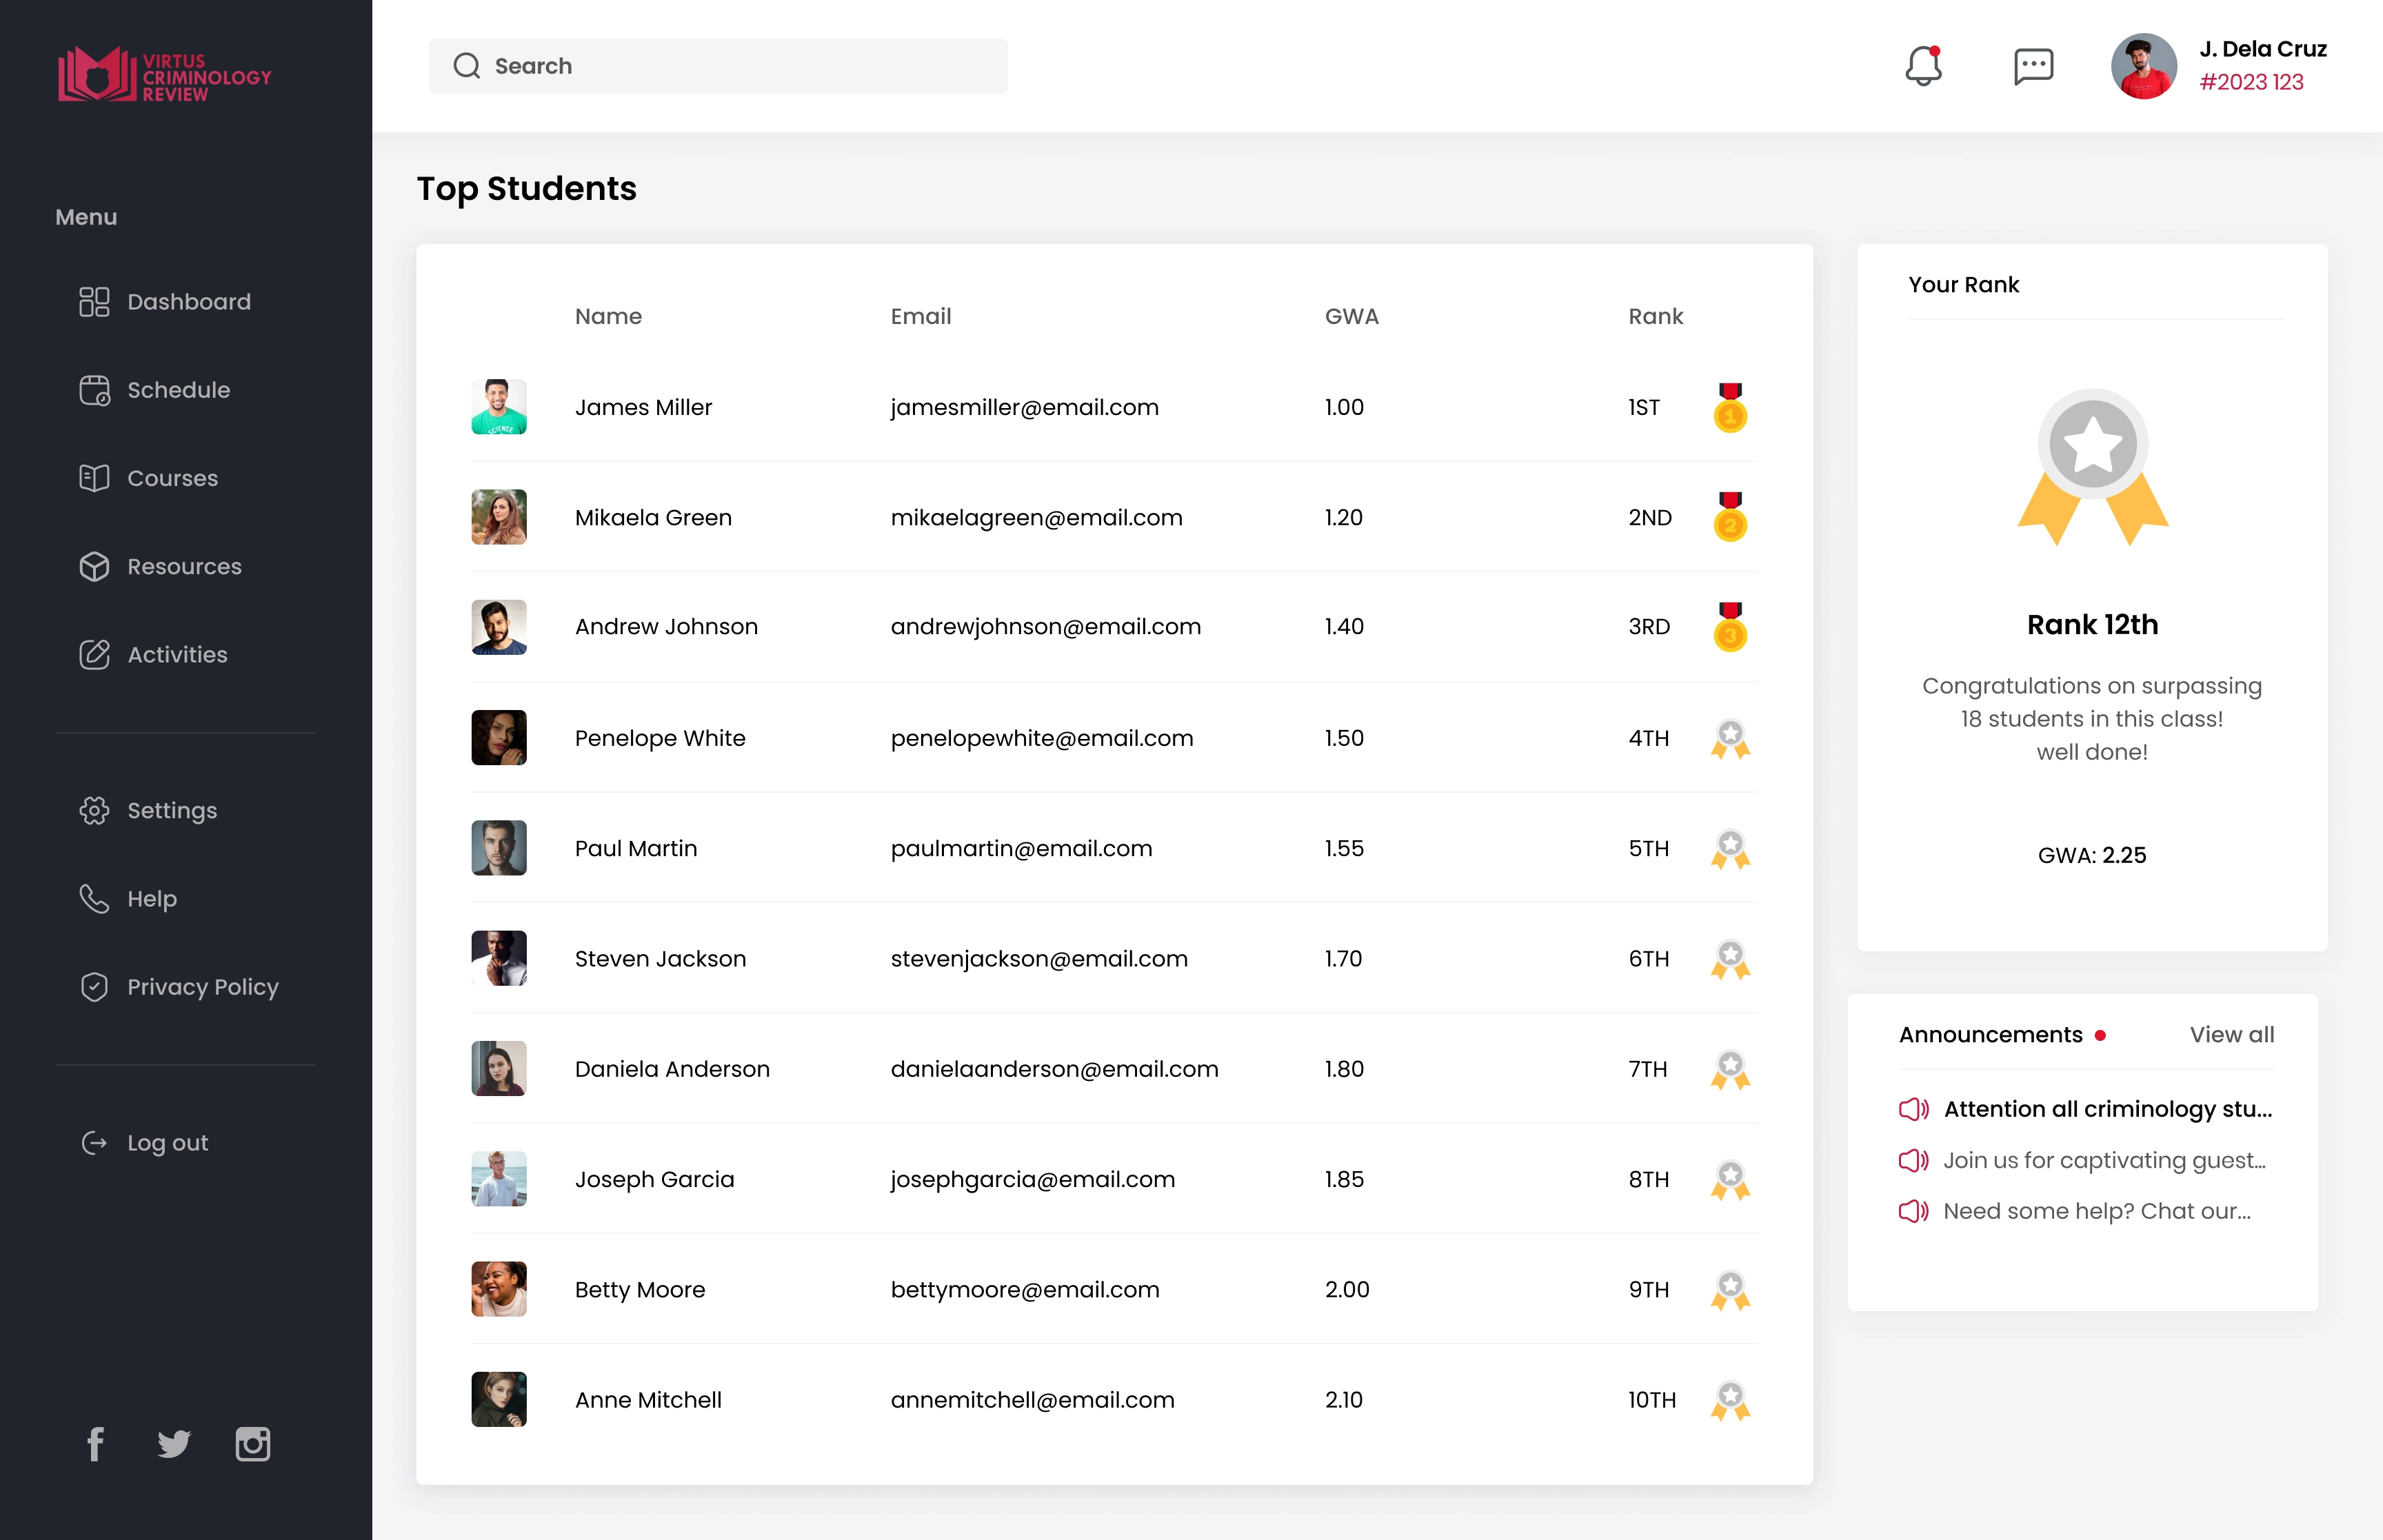Open the Twitter icon link
The height and width of the screenshot is (1540, 2383).
tap(174, 1444)
